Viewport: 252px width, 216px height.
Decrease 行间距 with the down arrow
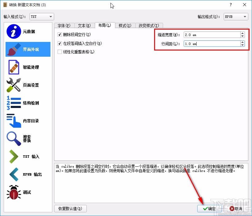[x=242, y=45]
